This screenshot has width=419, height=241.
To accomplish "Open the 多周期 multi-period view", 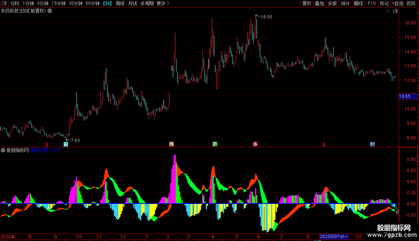I will point(147,3).
